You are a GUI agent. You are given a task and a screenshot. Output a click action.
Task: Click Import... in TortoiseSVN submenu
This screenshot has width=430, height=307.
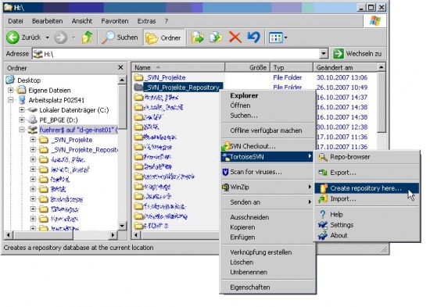coord(343,198)
